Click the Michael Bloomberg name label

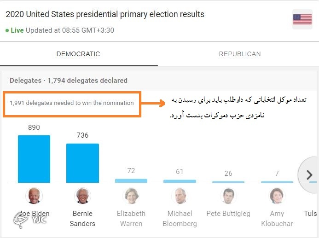tap(180, 219)
